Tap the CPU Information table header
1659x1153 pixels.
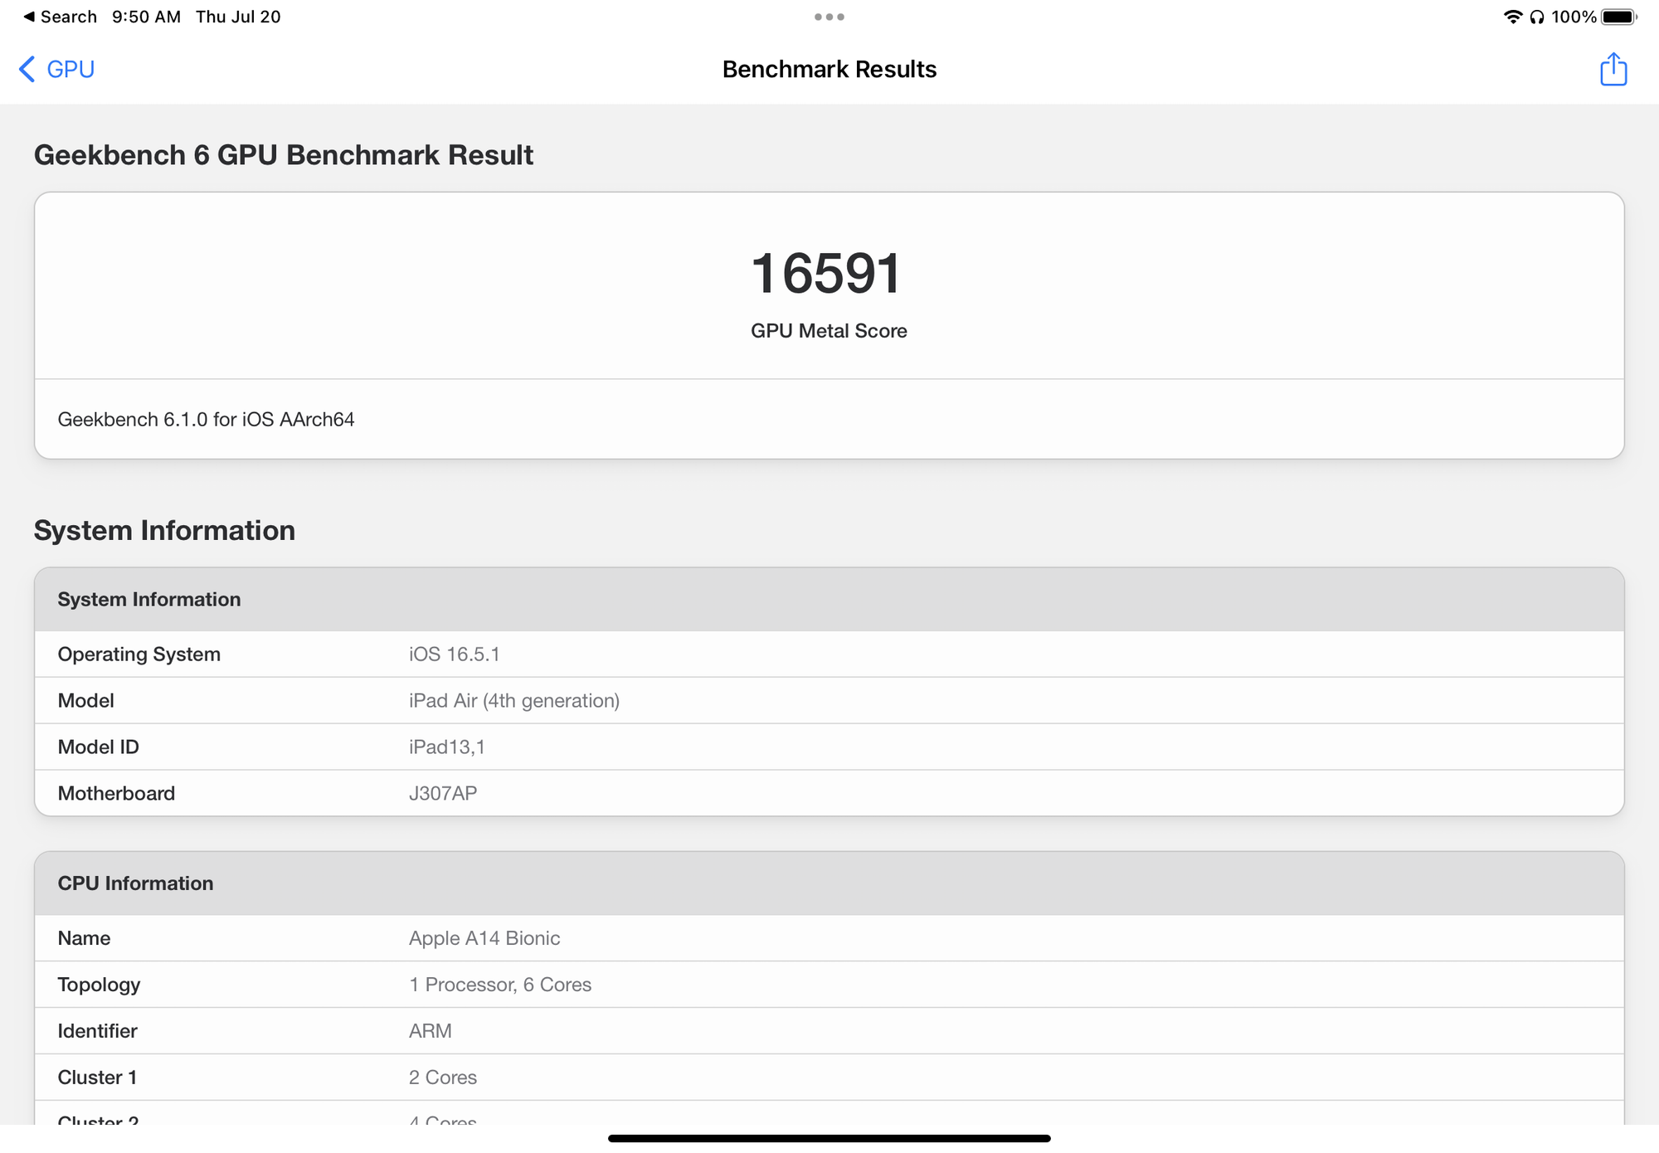click(829, 883)
